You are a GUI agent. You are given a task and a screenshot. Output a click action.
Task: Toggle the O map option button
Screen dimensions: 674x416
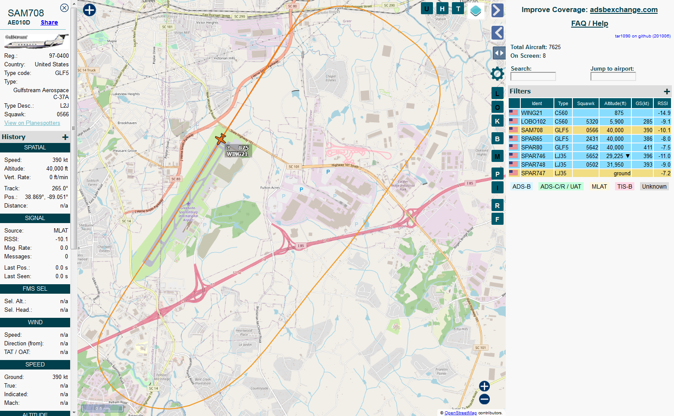click(x=498, y=107)
